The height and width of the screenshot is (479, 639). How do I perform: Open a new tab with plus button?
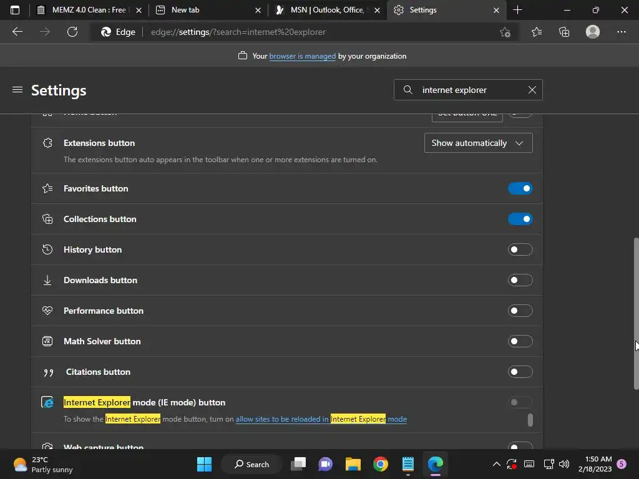click(517, 10)
